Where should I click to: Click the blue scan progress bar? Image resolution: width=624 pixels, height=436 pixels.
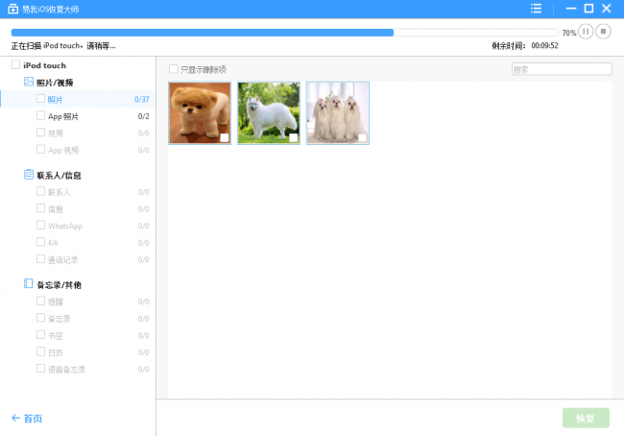click(x=203, y=33)
